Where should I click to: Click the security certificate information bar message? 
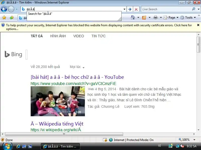(x=99, y=27)
